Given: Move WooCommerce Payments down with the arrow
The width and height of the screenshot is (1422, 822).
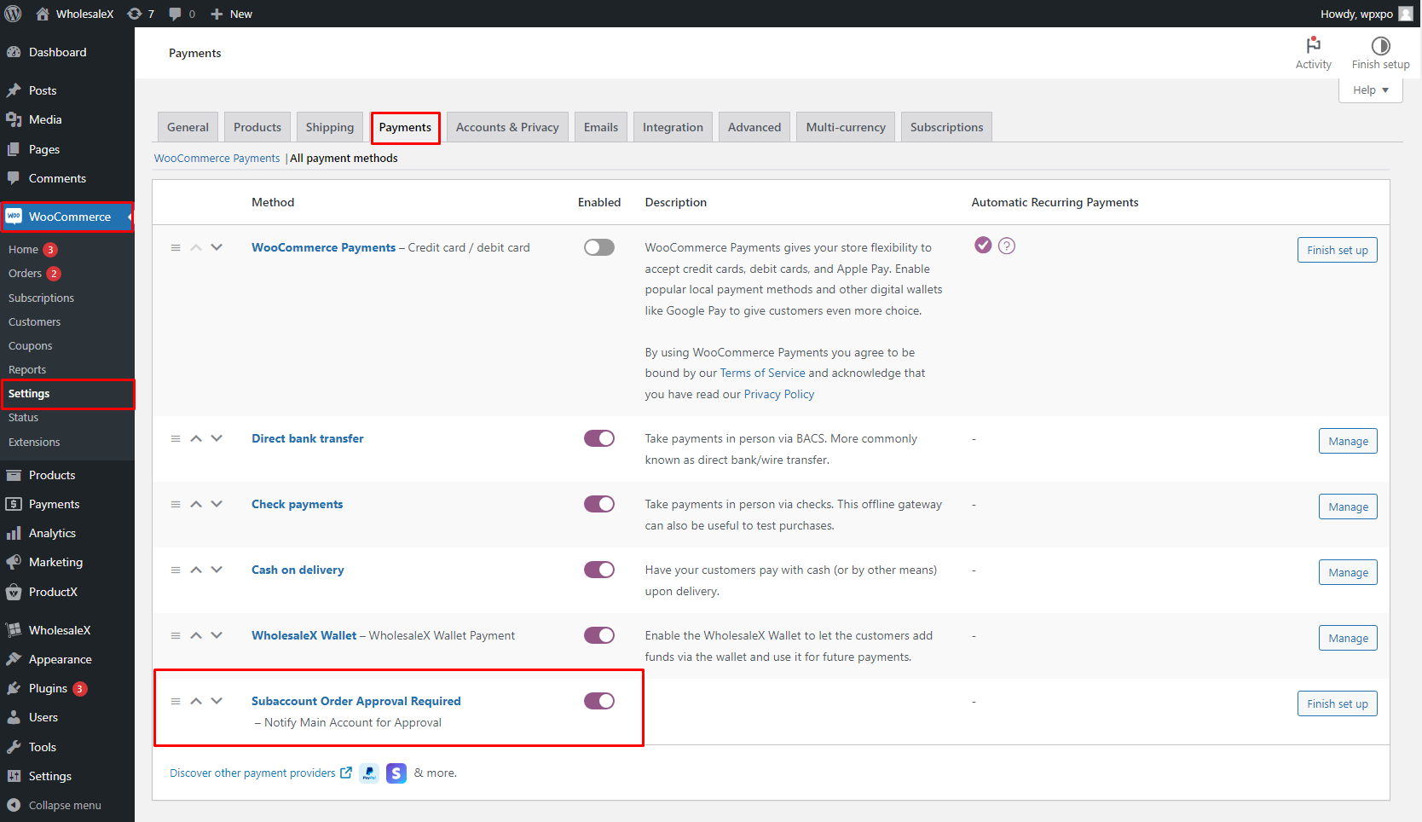Looking at the screenshot, I should [x=217, y=247].
